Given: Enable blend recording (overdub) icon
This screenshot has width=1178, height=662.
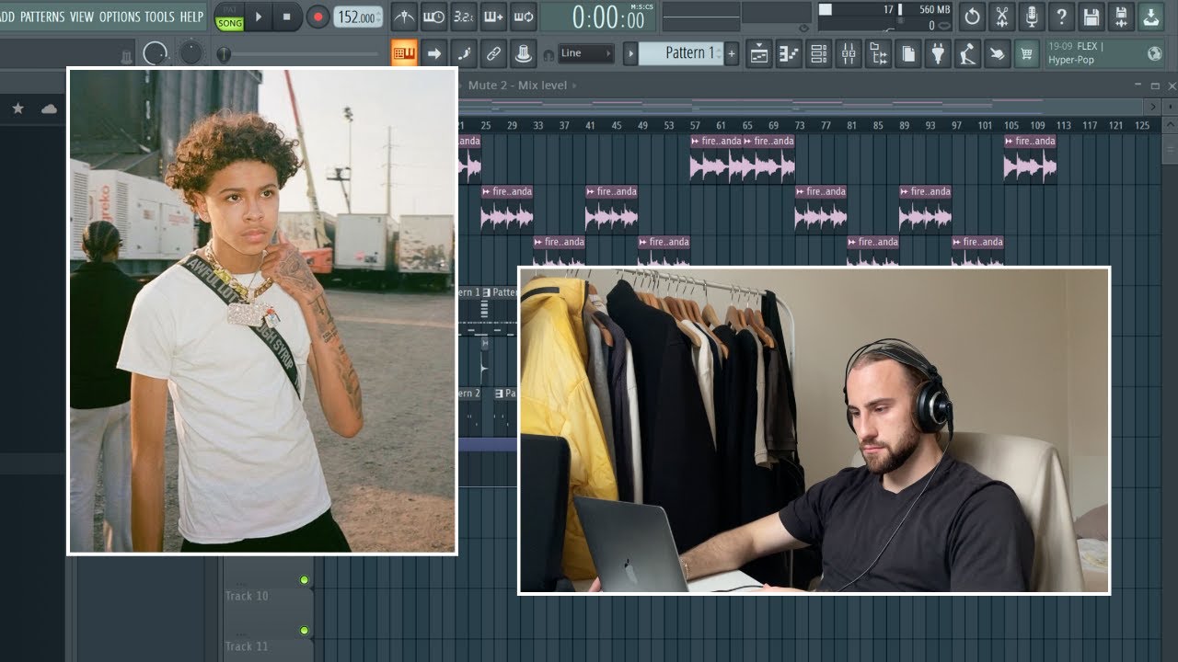Looking at the screenshot, I should tap(493, 17).
